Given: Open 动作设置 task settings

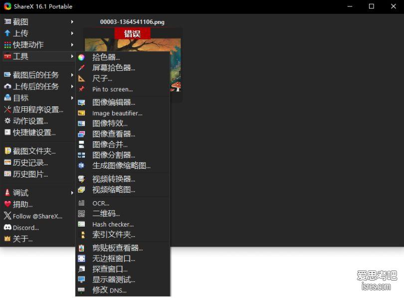Looking at the screenshot, I should tap(38, 121).
